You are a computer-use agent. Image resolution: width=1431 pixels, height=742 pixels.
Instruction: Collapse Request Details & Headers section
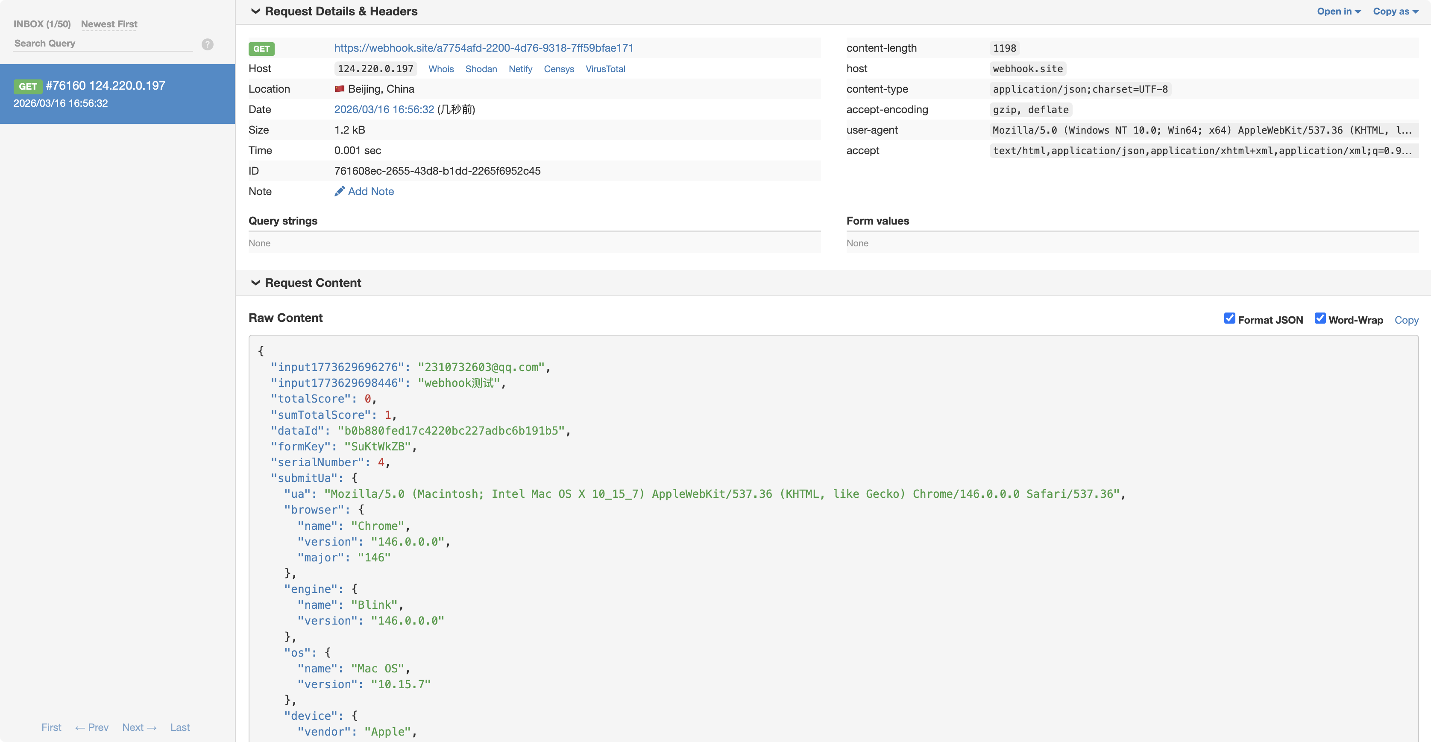click(x=255, y=11)
